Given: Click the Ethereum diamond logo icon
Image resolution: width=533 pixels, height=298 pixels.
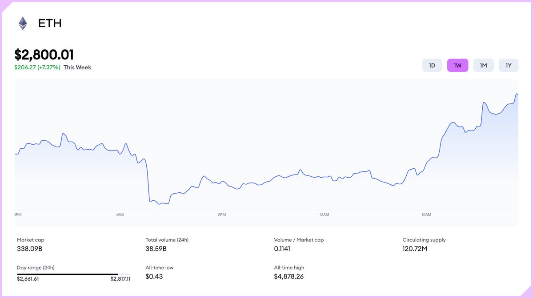Looking at the screenshot, I should (x=23, y=24).
